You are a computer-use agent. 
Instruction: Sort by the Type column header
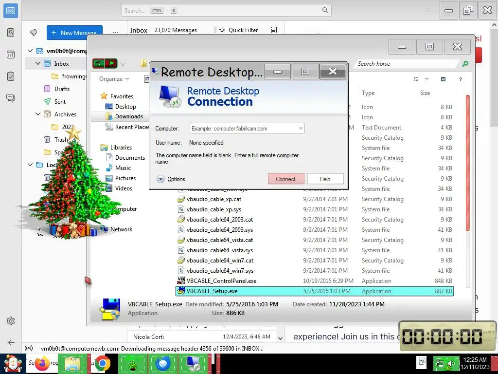tap(368, 93)
